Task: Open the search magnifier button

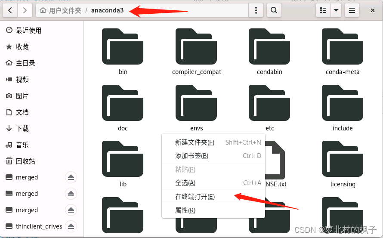Action: (x=274, y=10)
